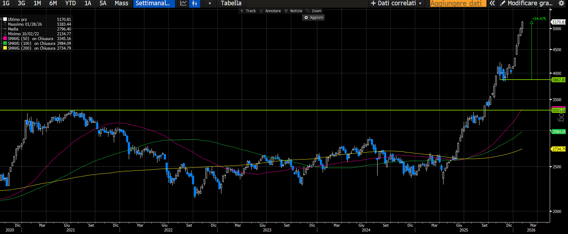
Task: Open the chart type dropdown arrow
Action: click(x=209, y=3)
